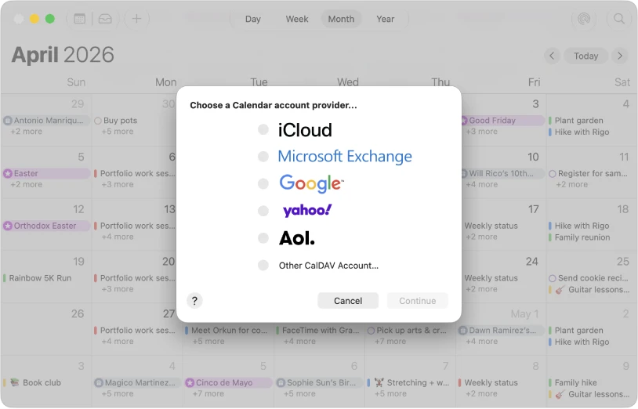Open the Sophie Sun's Bir... event
Viewport: 638px width, 409px height.
pyautogui.click(x=319, y=382)
